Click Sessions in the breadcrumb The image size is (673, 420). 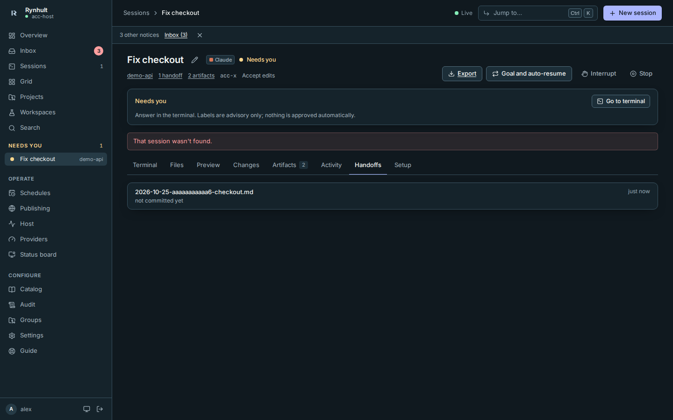pyautogui.click(x=136, y=13)
